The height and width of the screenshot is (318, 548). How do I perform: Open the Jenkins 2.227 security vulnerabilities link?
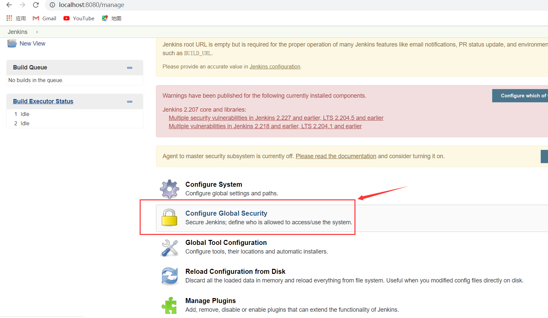(x=276, y=118)
